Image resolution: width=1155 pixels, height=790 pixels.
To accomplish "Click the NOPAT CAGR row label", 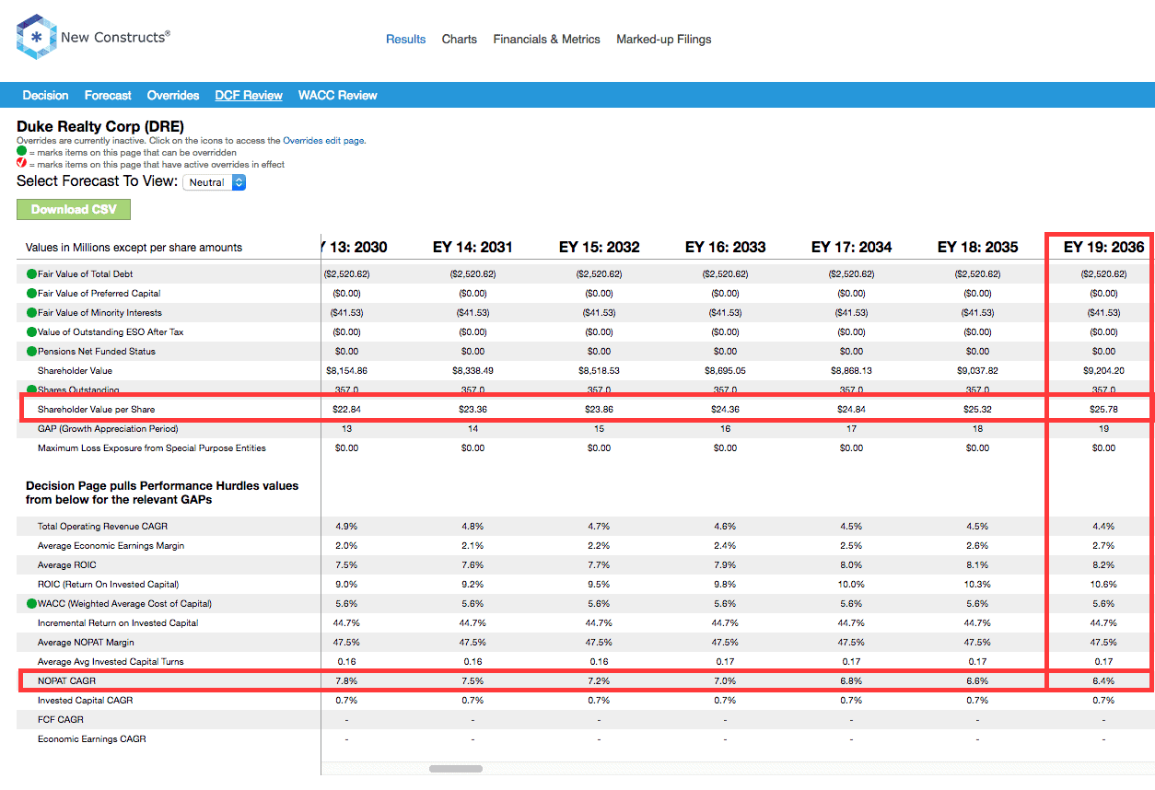I will click(x=66, y=681).
